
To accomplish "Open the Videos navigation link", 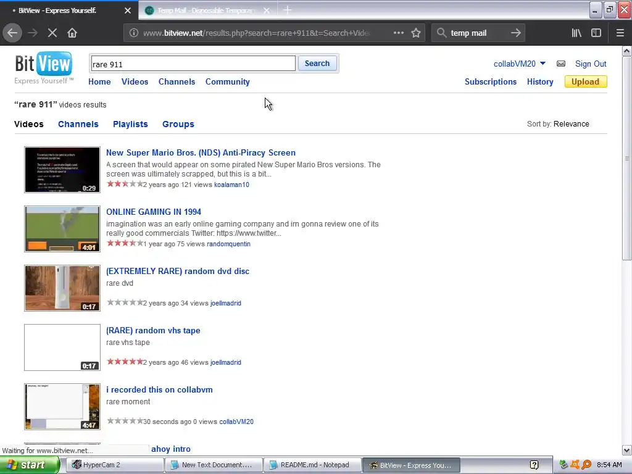I will (135, 81).
